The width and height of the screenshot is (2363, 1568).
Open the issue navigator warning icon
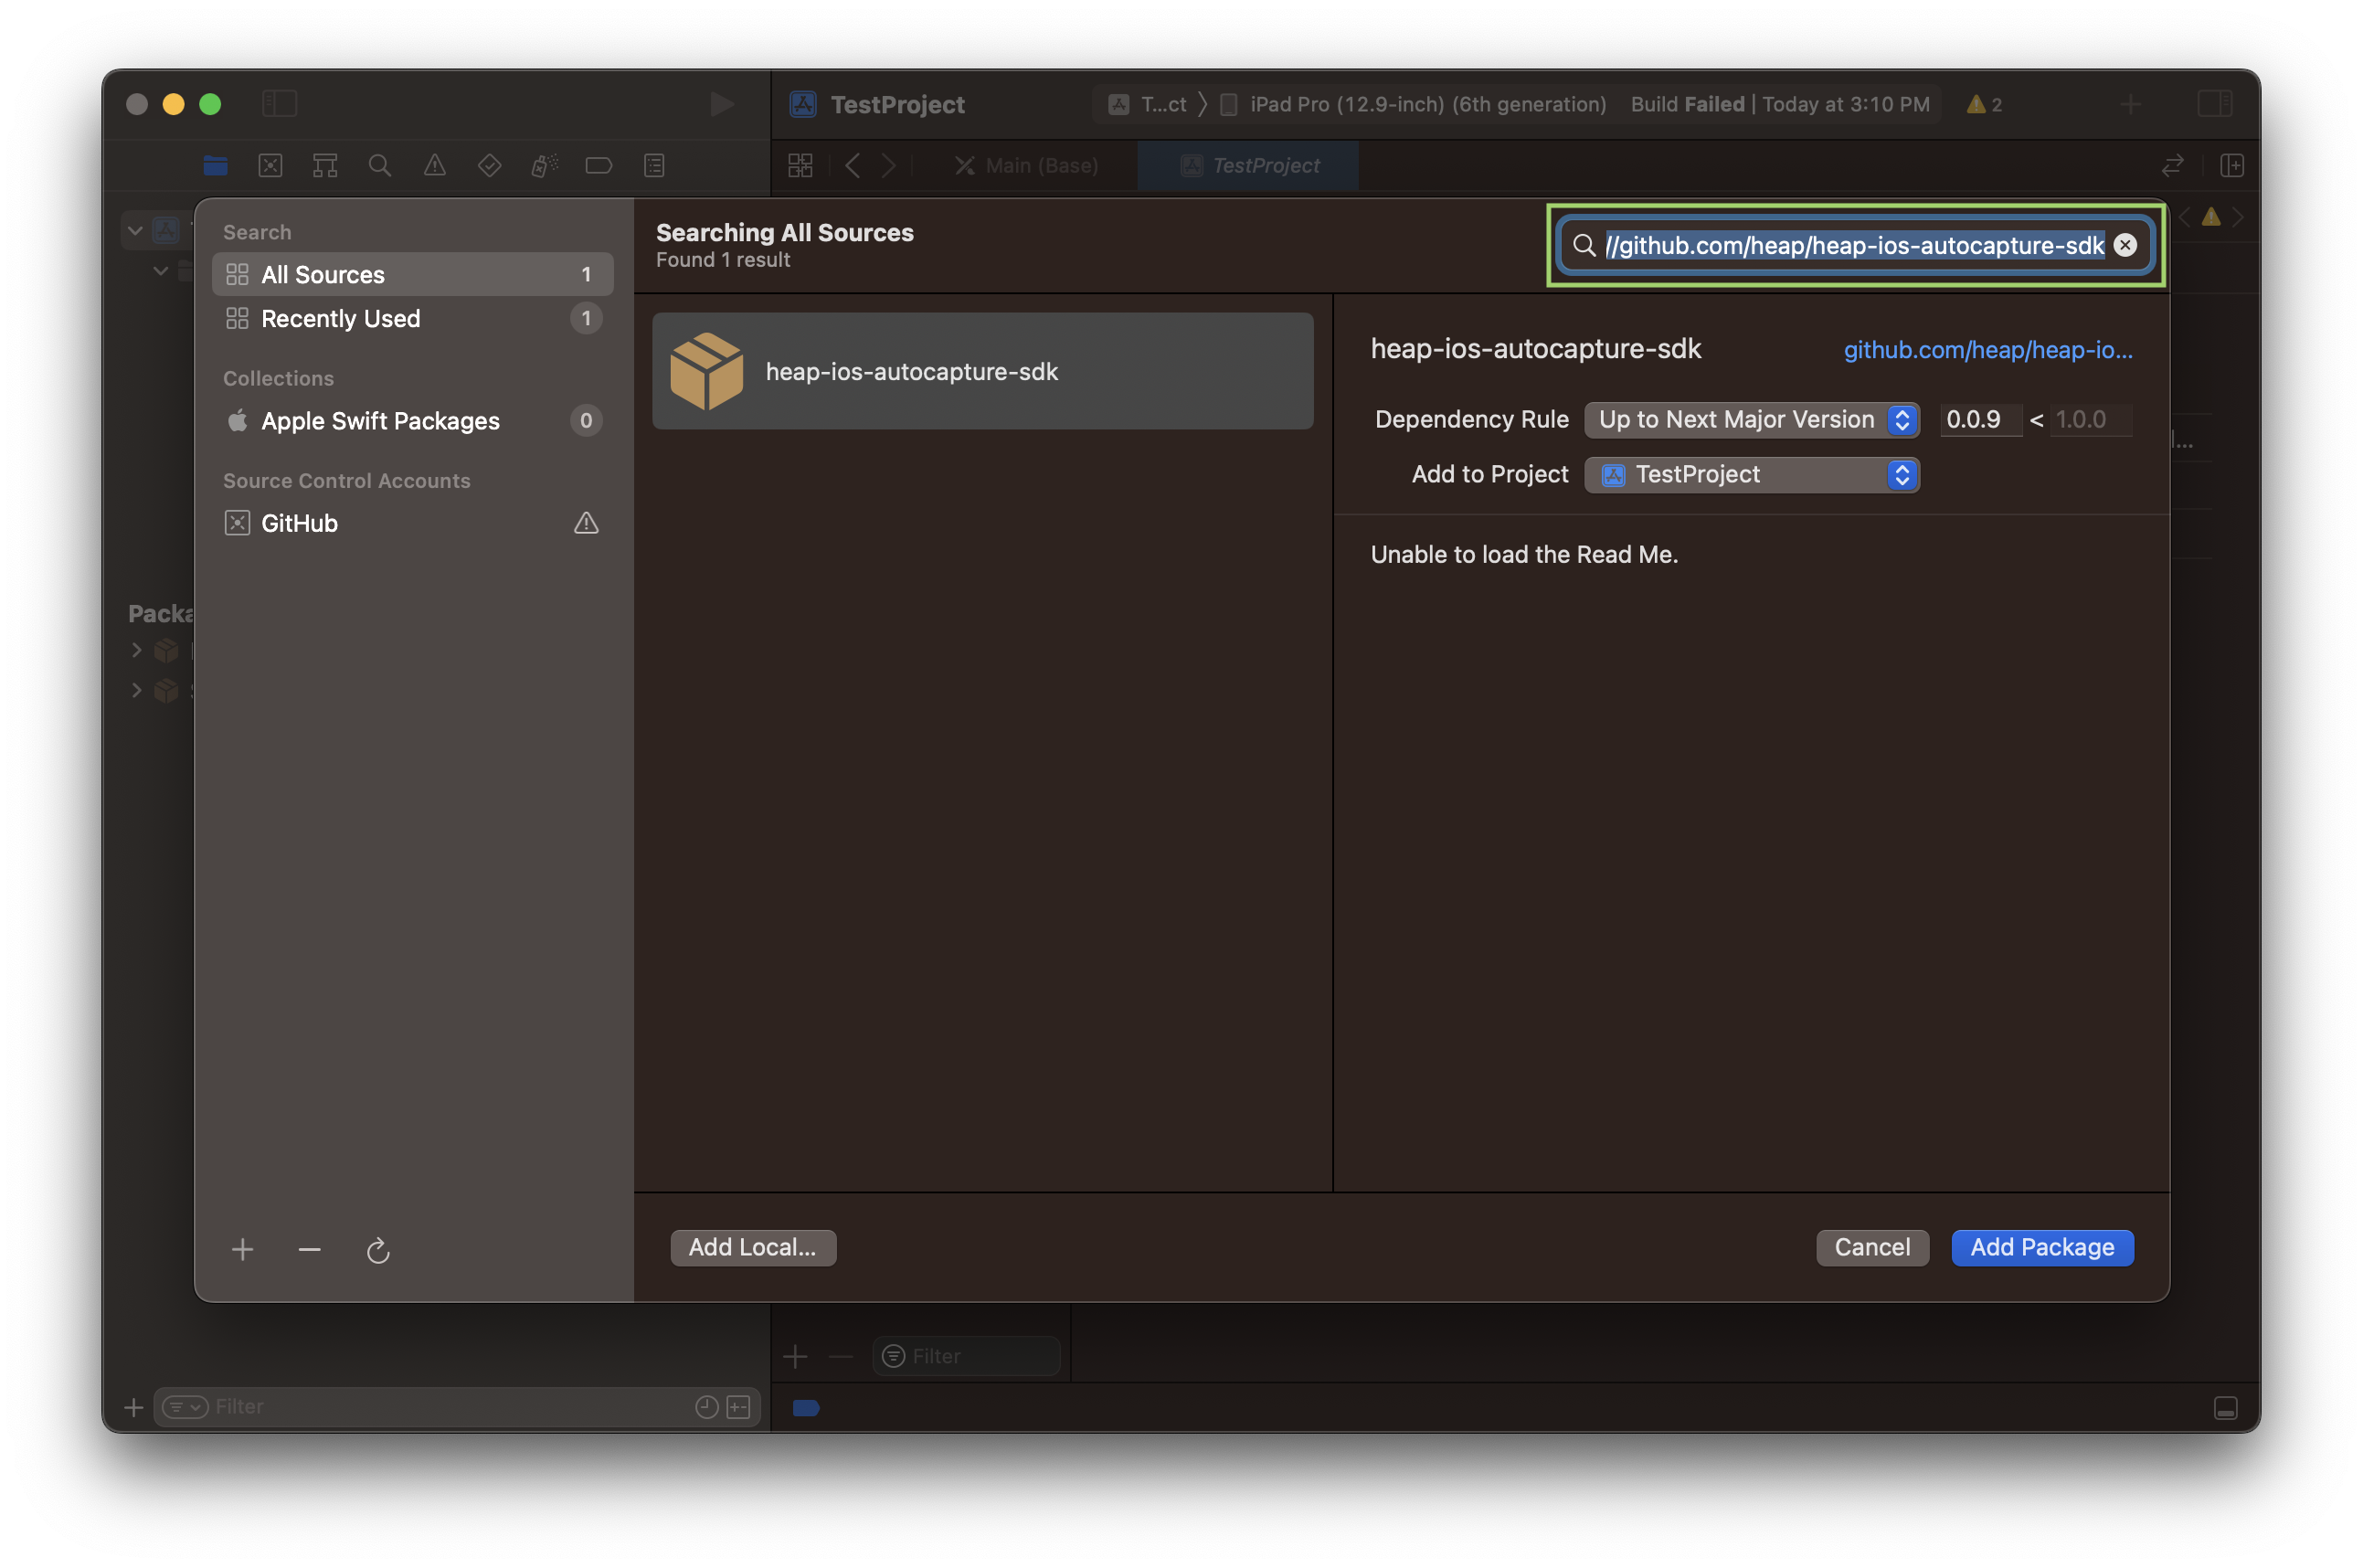(435, 166)
